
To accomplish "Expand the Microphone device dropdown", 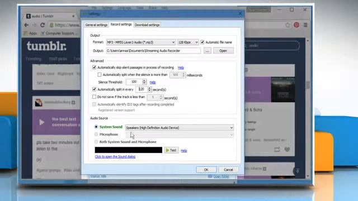I will (180, 135).
